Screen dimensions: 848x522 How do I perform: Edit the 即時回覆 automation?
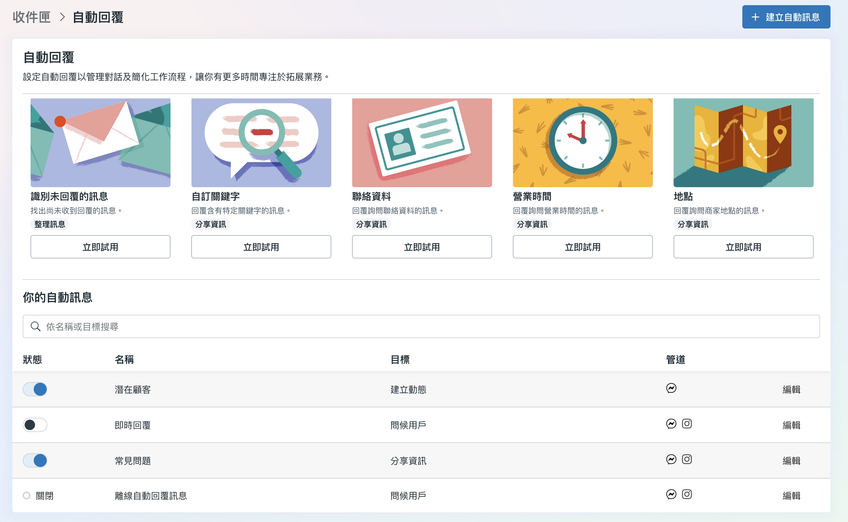pyautogui.click(x=791, y=425)
